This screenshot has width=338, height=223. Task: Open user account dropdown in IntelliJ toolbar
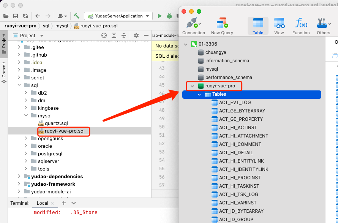62,16
